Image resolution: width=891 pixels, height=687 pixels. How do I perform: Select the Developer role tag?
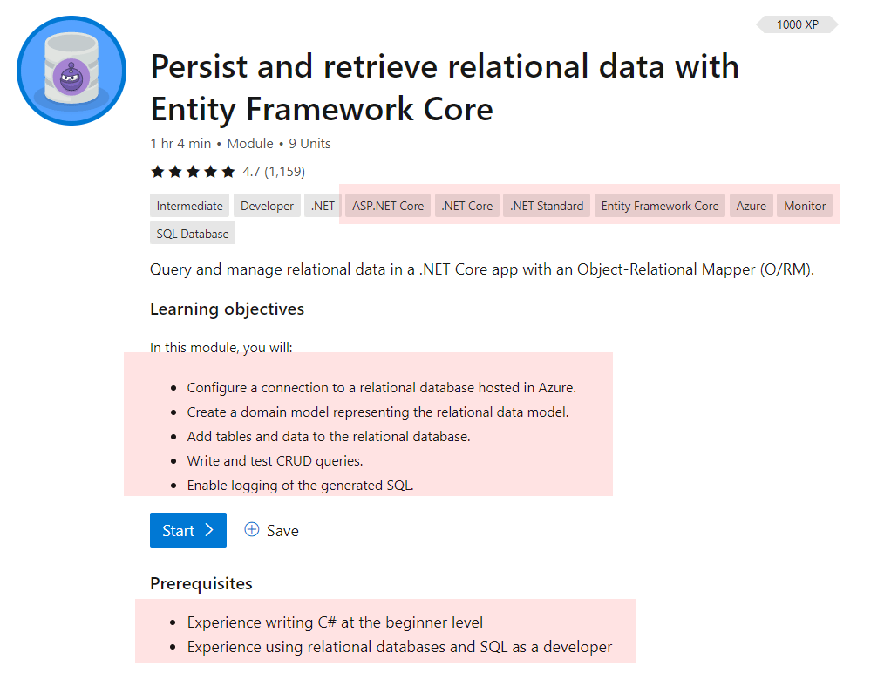click(x=267, y=205)
